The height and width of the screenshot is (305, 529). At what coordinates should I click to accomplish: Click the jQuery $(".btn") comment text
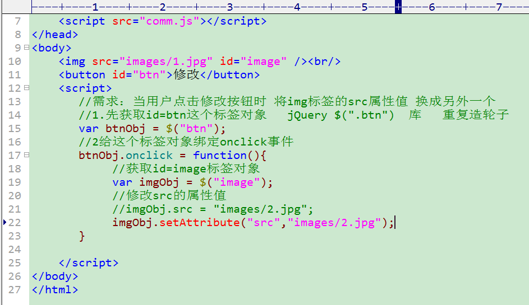pyautogui.click(x=341, y=115)
